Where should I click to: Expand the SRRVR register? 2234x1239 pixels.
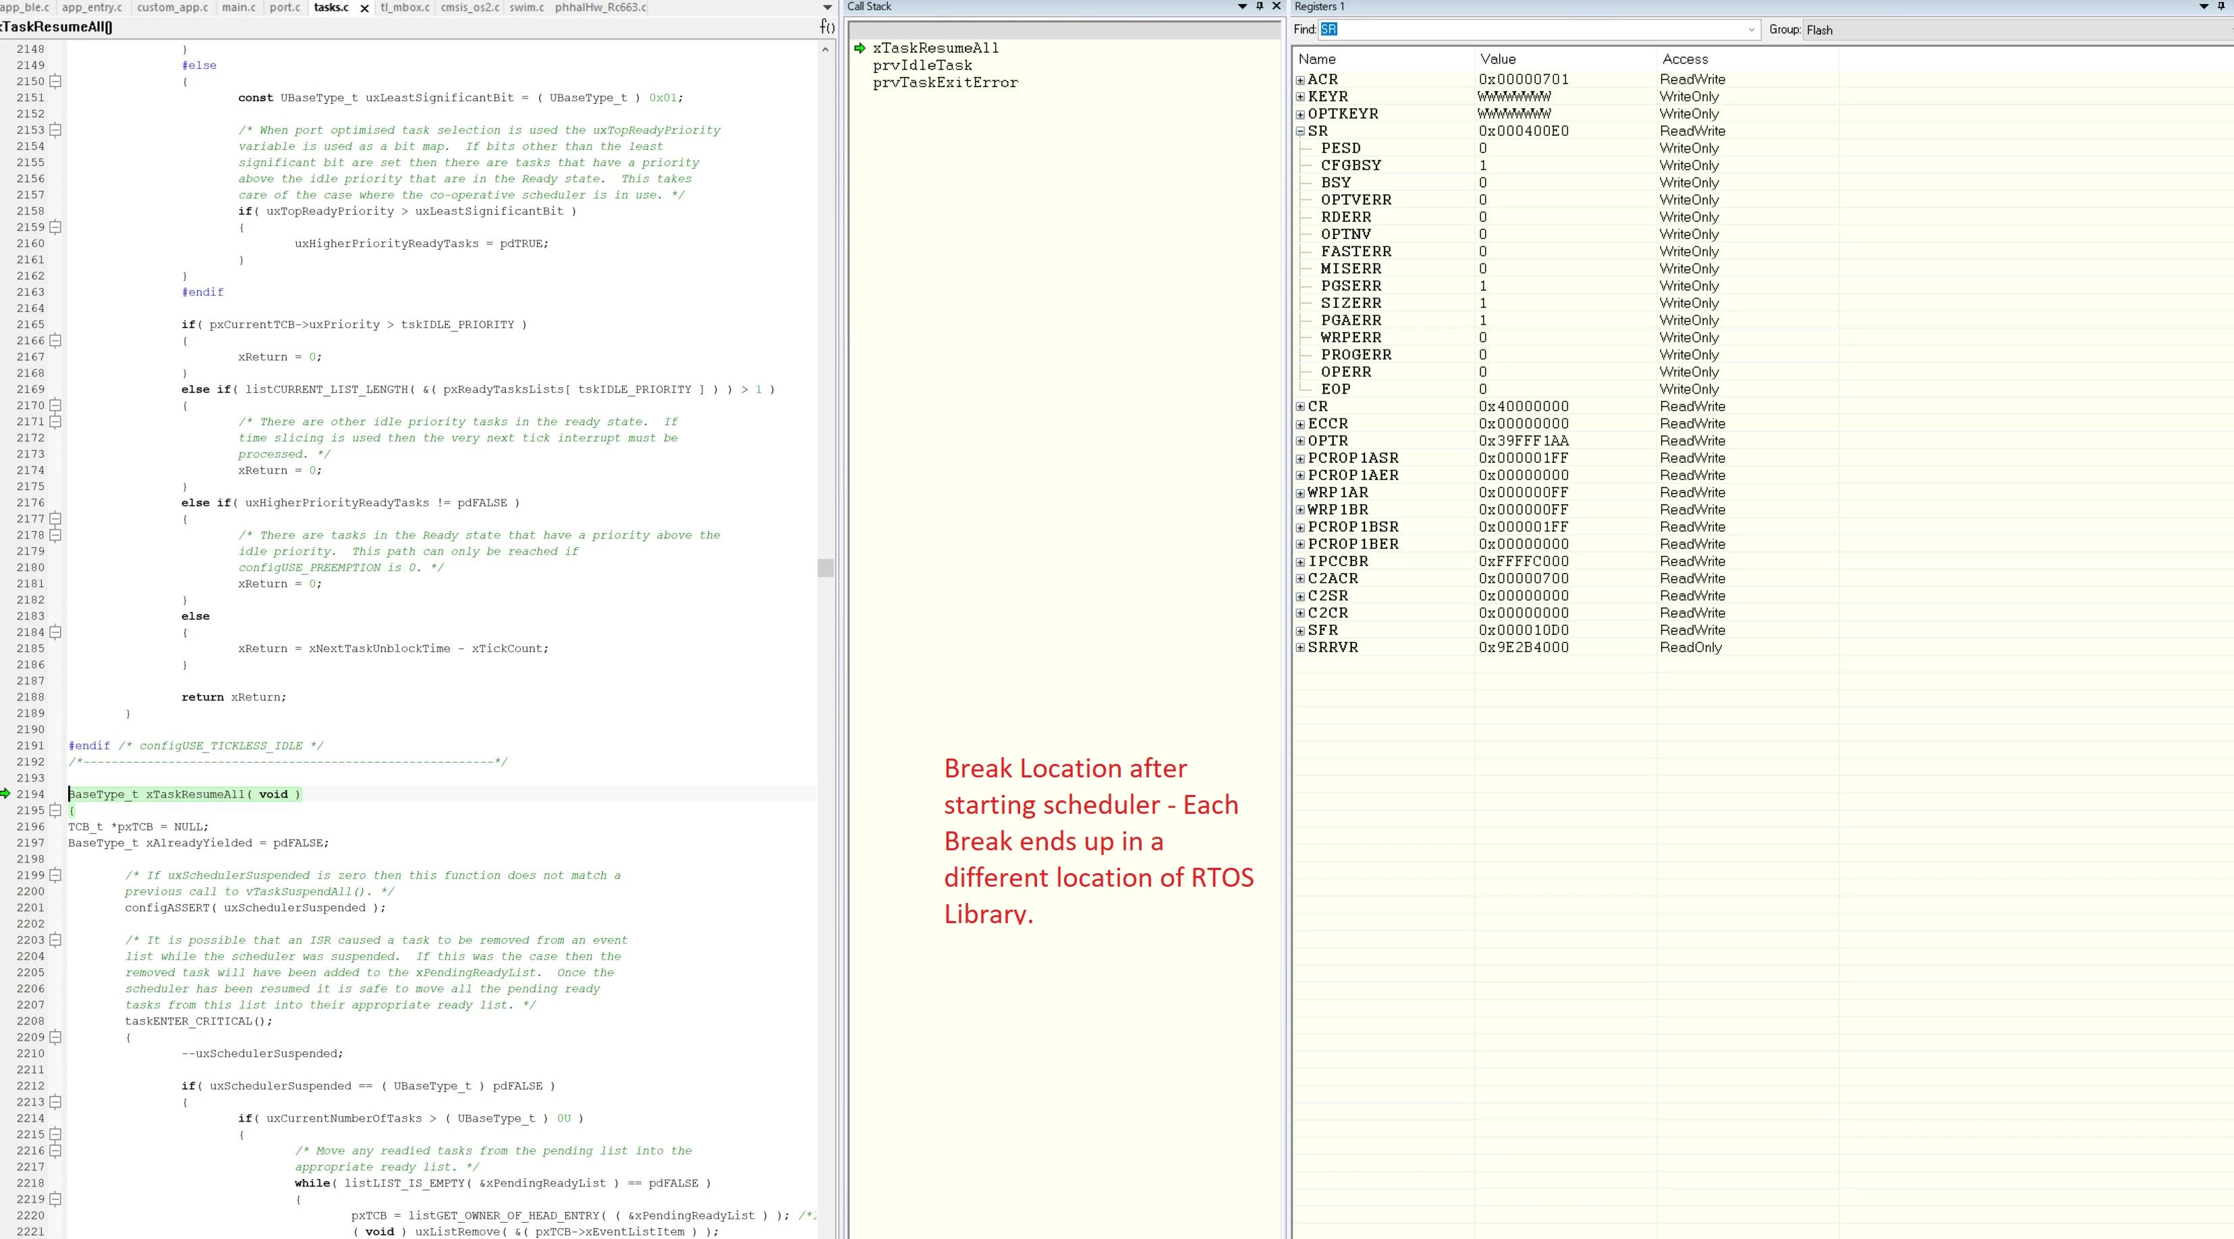point(1300,647)
